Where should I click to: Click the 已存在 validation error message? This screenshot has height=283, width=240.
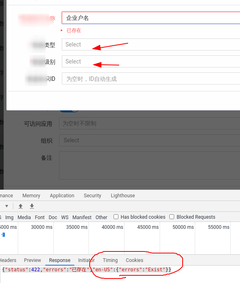pos(74,30)
